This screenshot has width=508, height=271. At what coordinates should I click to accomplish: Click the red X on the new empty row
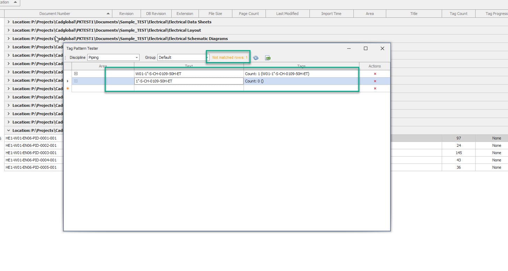coord(375,88)
